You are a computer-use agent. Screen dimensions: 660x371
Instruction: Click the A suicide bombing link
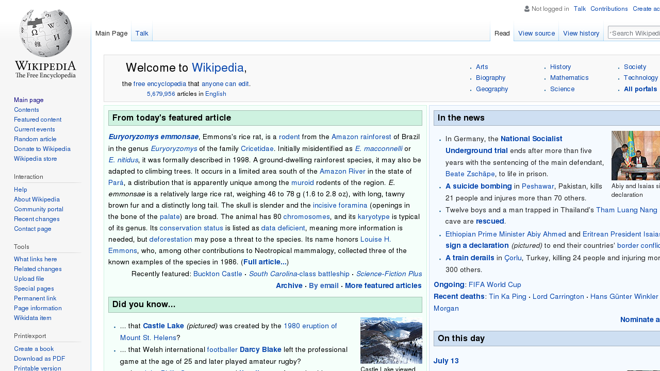coord(478,186)
